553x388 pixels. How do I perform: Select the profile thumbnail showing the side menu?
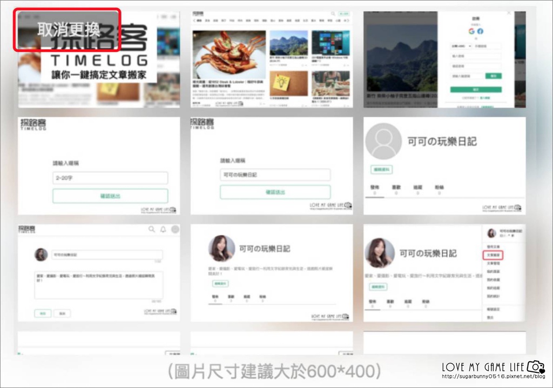444,272
